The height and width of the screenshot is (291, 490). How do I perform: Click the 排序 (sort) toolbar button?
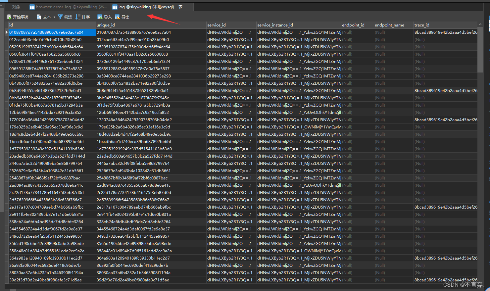coord(82,17)
